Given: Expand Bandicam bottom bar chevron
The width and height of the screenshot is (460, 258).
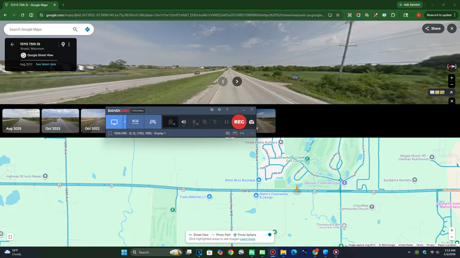Looking at the screenshot, I should [x=251, y=133].
